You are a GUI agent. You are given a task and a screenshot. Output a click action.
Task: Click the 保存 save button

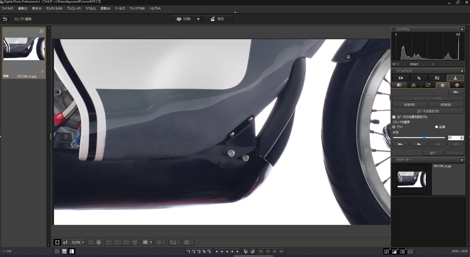tap(218, 19)
